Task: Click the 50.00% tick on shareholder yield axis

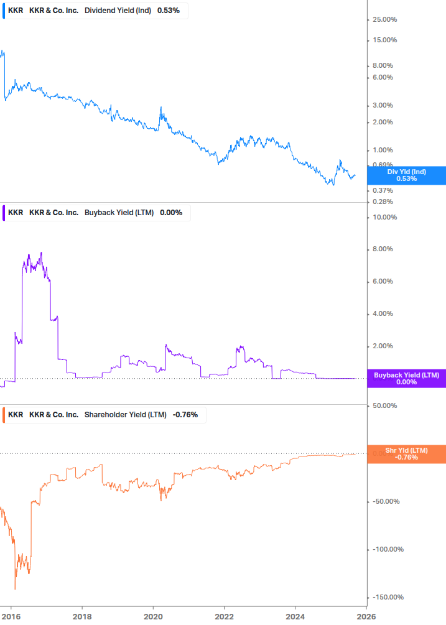Action: [x=384, y=405]
